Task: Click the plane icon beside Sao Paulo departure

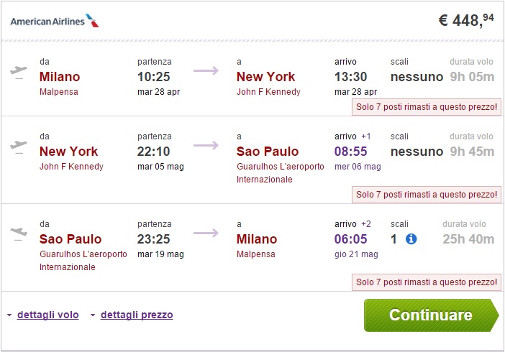Action: tap(19, 233)
